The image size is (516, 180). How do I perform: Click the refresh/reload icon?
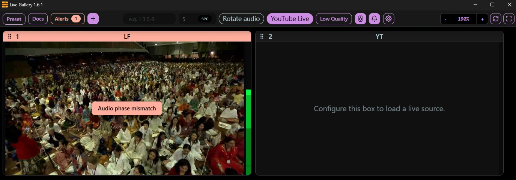pos(496,19)
